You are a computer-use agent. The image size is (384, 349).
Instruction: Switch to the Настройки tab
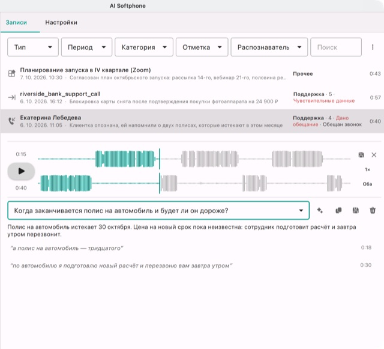click(61, 23)
